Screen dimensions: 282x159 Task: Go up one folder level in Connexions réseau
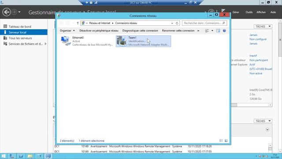(78, 23)
